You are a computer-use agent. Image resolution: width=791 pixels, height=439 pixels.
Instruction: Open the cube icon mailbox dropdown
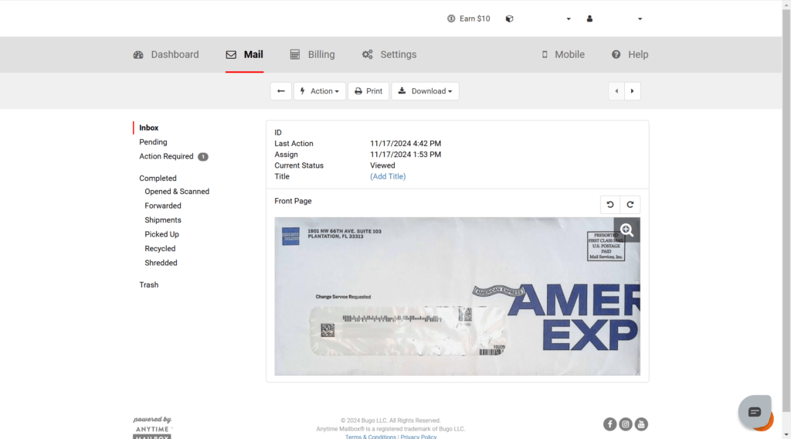pos(538,19)
